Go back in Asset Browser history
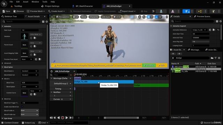Viewport: 223px width, 125px height. [x=173, y=54]
